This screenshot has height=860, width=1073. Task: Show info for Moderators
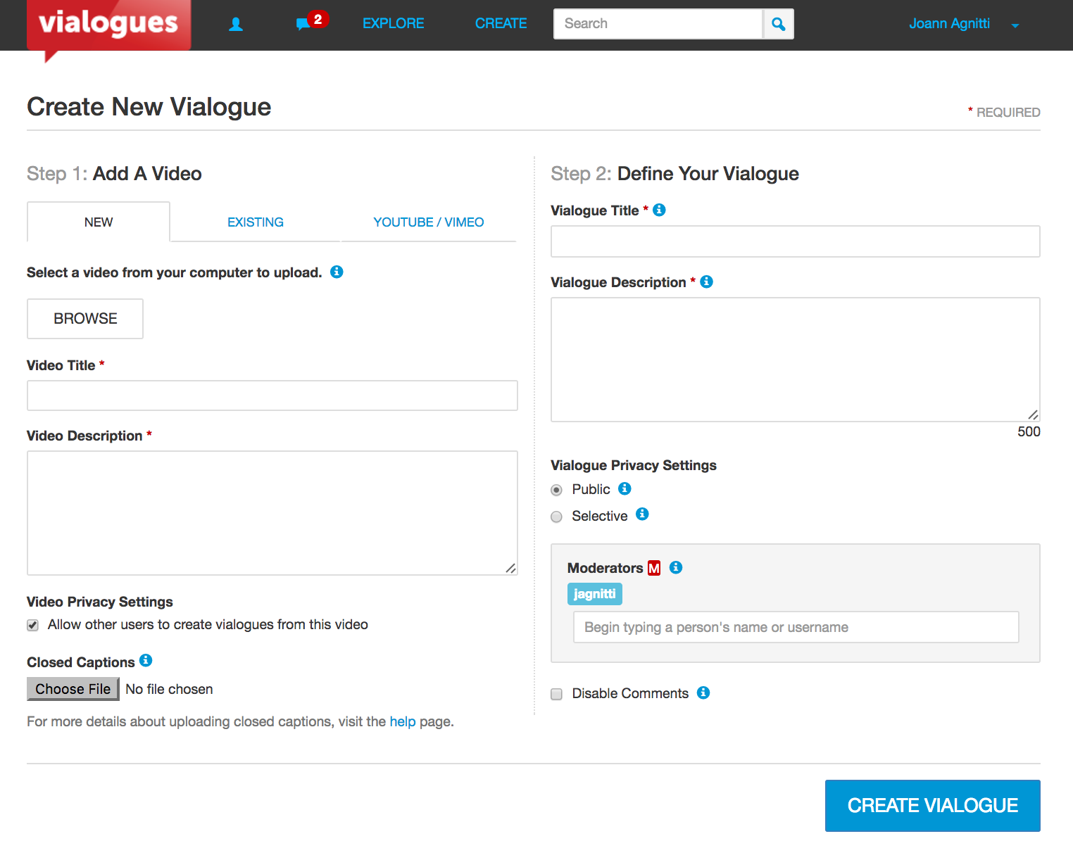point(676,567)
